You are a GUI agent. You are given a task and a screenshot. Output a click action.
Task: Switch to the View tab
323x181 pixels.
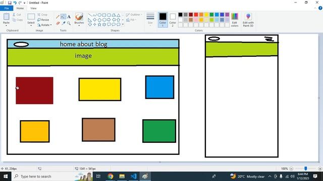pos(33,8)
